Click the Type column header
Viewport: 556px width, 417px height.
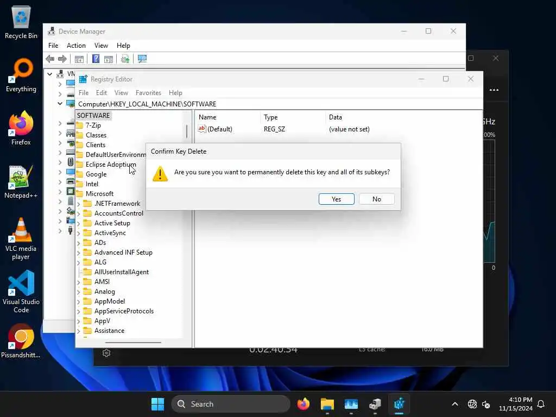270,117
